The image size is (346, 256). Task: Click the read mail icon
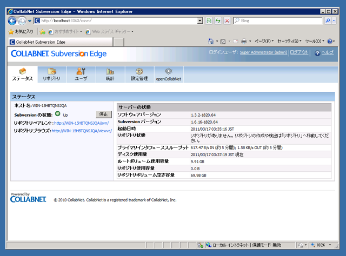pyautogui.click(x=236, y=42)
